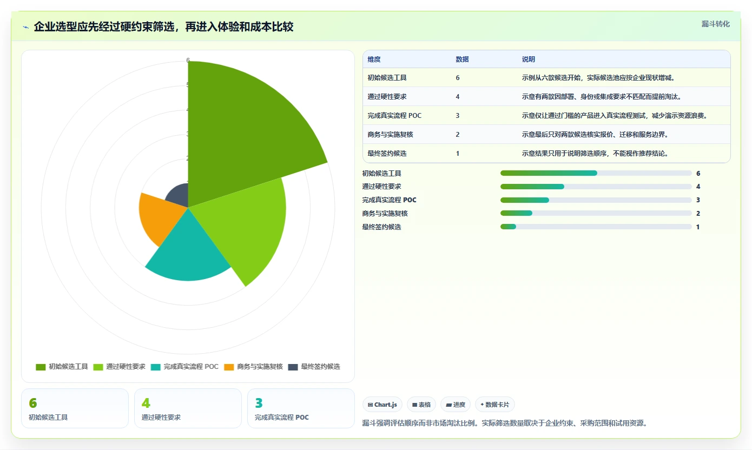Image resolution: width=752 pixels, height=450 pixels.
Task: Toggle the 初始候选工具 legend item
Action: [x=62, y=367]
